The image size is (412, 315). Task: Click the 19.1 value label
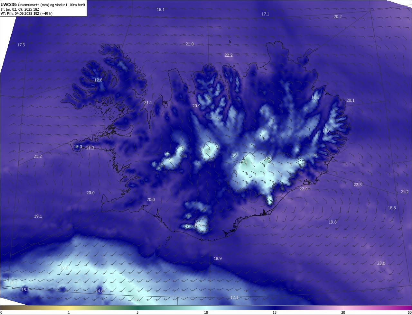click(x=38, y=216)
